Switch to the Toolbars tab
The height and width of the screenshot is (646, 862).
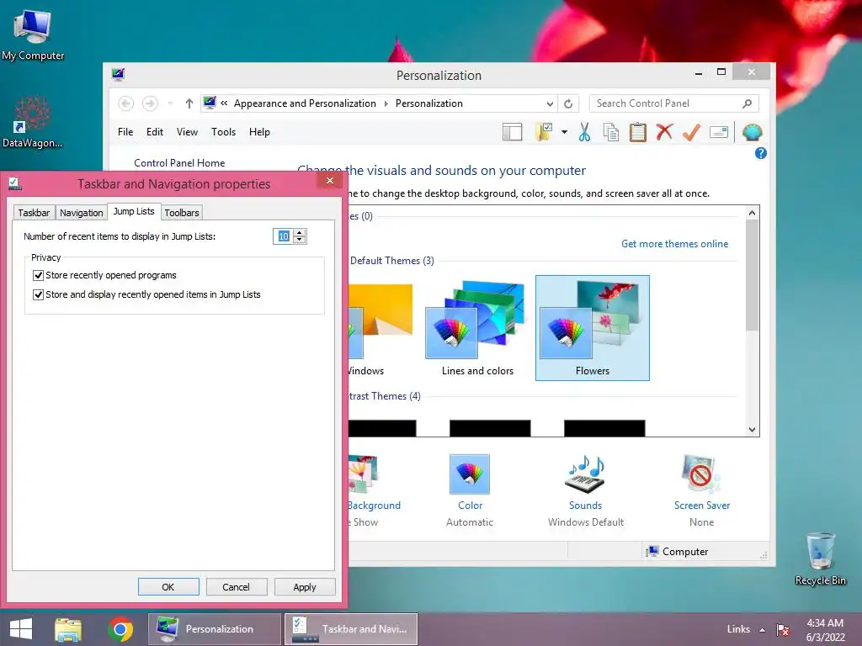pos(182,213)
